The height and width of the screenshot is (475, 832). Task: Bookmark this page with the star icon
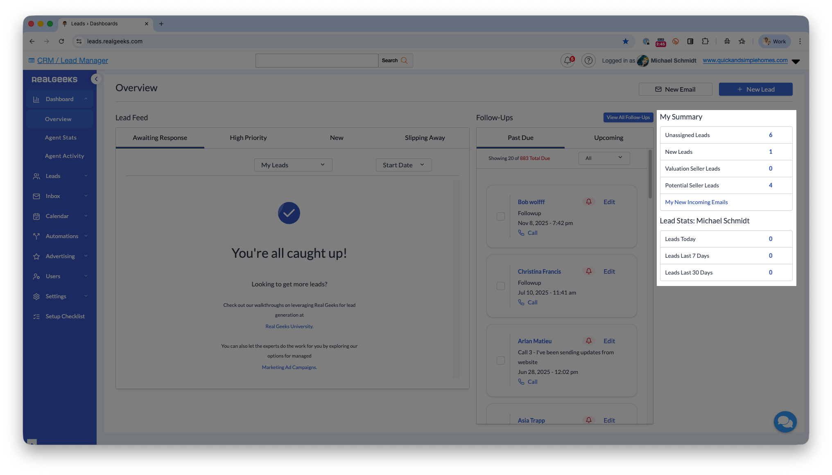[625, 41]
